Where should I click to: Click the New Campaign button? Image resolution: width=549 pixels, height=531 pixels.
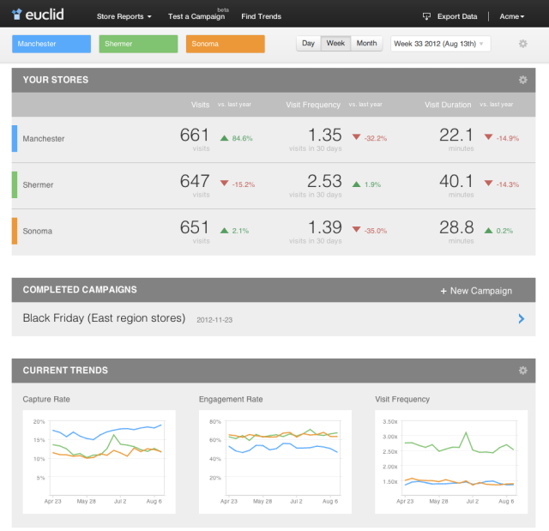[x=476, y=291]
